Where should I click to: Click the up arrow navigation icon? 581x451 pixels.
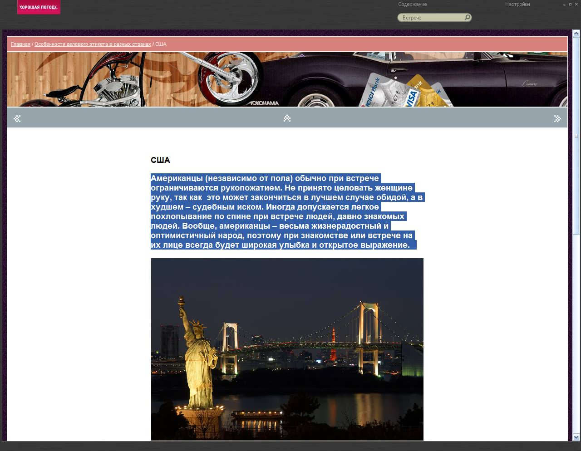287,118
